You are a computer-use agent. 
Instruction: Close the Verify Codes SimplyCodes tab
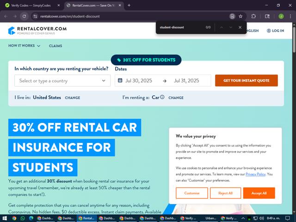tap(59, 5)
